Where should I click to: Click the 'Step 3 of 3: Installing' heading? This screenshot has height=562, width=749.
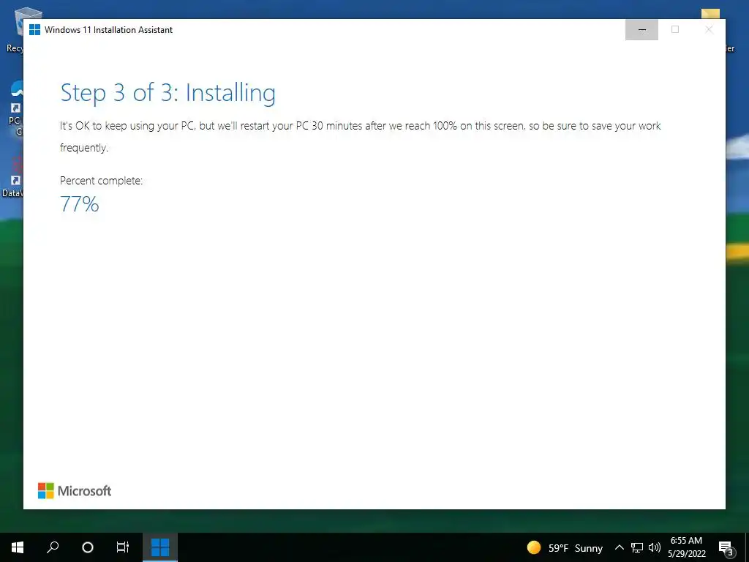pyautogui.click(x=168, y=93)
